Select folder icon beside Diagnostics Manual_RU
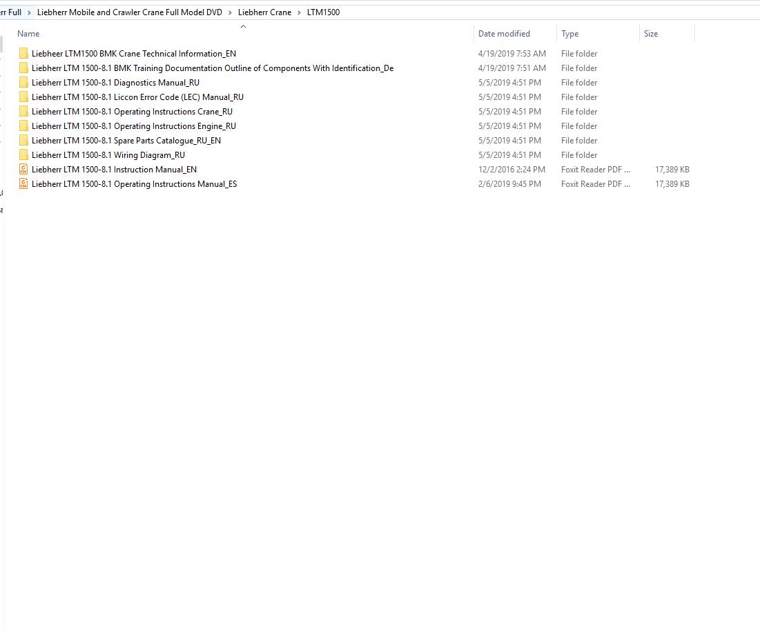The width and height of the screenshot is (760, 631). point(23,83)
